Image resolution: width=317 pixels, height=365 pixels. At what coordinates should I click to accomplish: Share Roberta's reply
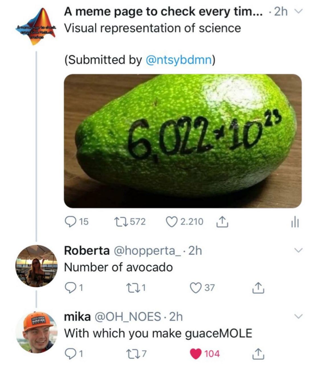click(x=258, y=288)
